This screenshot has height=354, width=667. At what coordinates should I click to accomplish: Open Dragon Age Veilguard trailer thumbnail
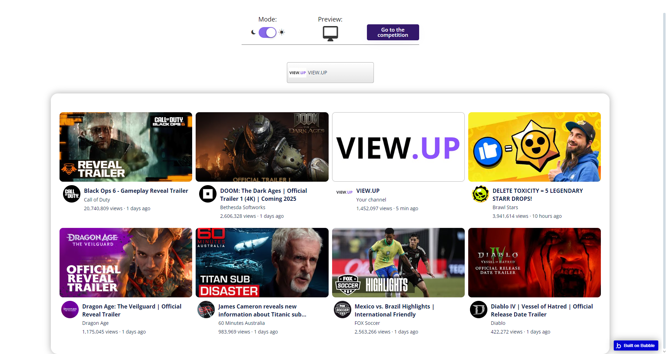126,263
